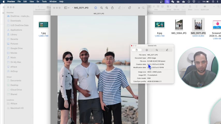Click the headphones icon in menu bar
Screen dimensions: 221x124
[189, 2]
